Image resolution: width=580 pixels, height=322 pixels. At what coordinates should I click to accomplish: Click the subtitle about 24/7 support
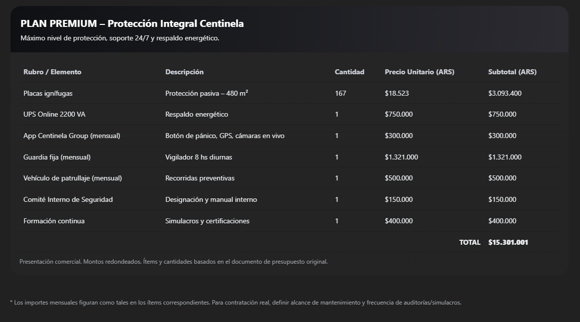click(120, 38)
